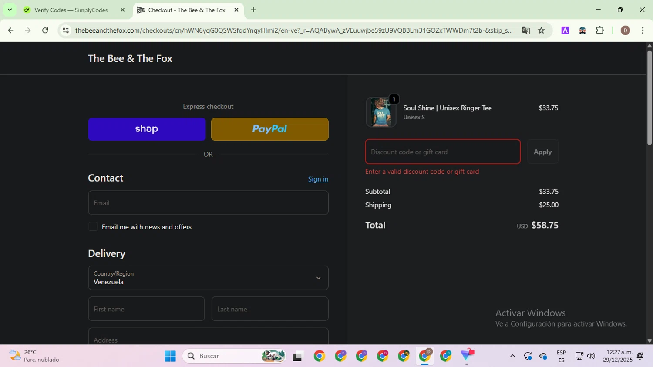
Task: Open the volume speaker tray icon
Action: click(591, 356)
